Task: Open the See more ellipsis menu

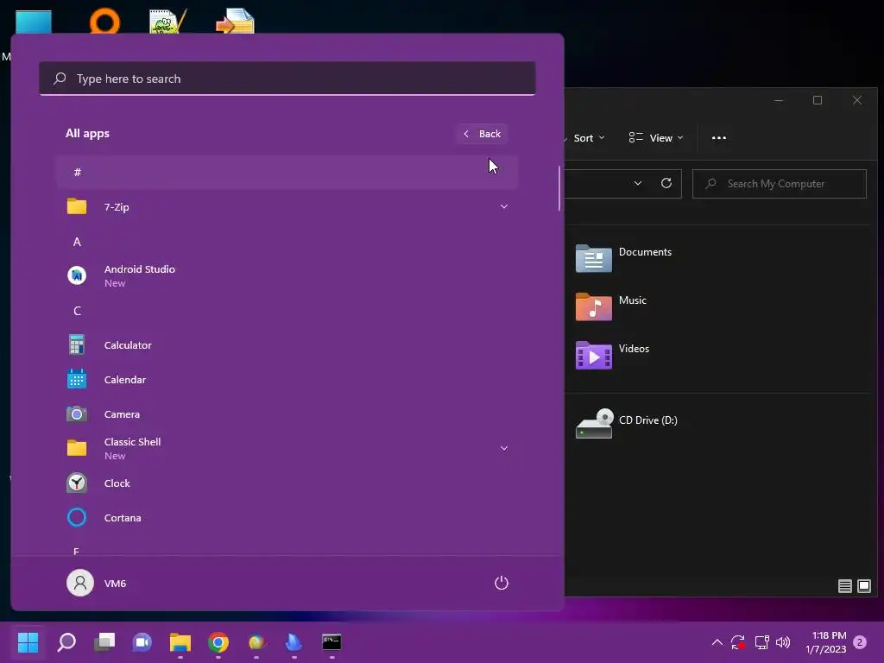Action: (719, 138)
